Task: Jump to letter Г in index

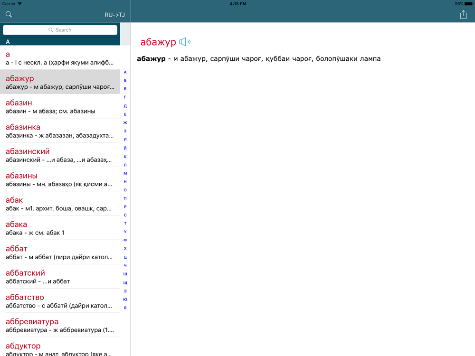Action: [x=125, y=97]
